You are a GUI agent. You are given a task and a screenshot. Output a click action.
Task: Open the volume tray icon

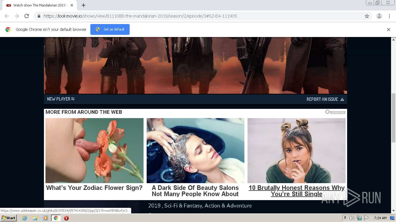point(352,218)
